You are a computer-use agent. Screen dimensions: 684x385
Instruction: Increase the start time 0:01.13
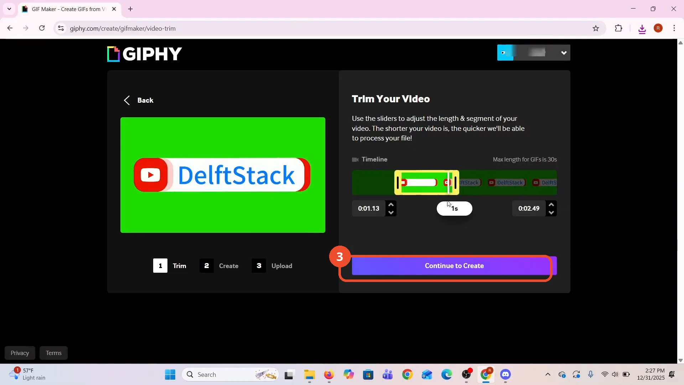point(391,205)
